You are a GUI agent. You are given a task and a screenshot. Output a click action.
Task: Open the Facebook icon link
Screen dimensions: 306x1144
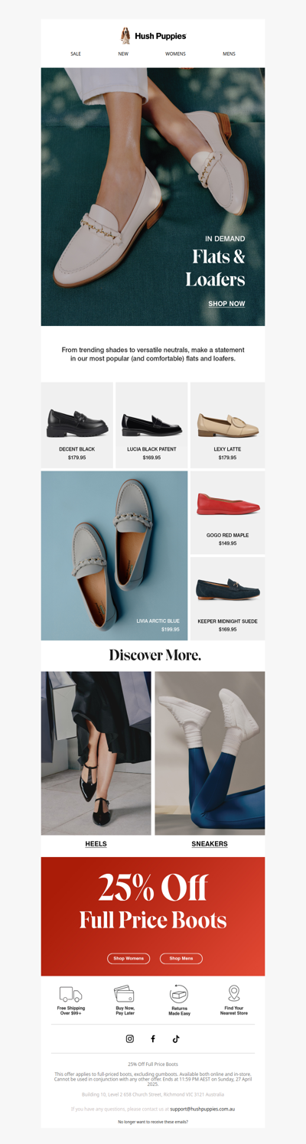pos(153,1038)
